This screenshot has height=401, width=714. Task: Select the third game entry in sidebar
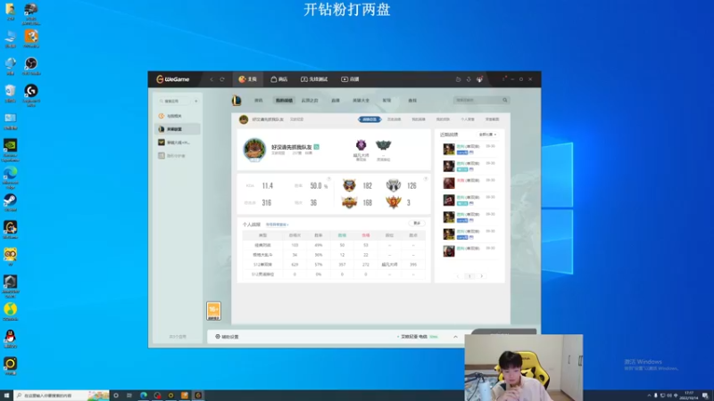click(x=178, y=143)
